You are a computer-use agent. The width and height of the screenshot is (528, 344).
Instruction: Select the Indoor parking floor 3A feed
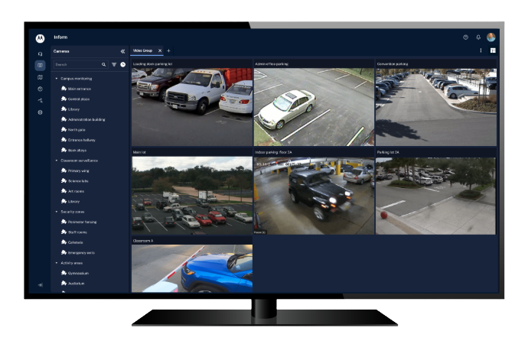point(314,195)
